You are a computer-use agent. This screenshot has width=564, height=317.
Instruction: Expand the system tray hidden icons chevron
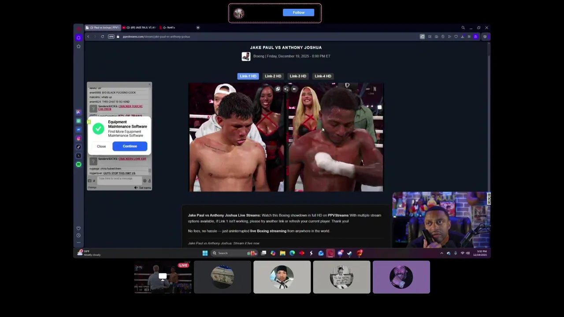point(442,253)
